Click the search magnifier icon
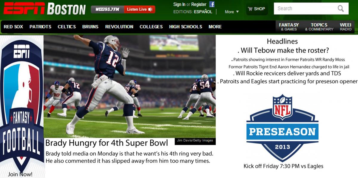 (x=341, y=8)
